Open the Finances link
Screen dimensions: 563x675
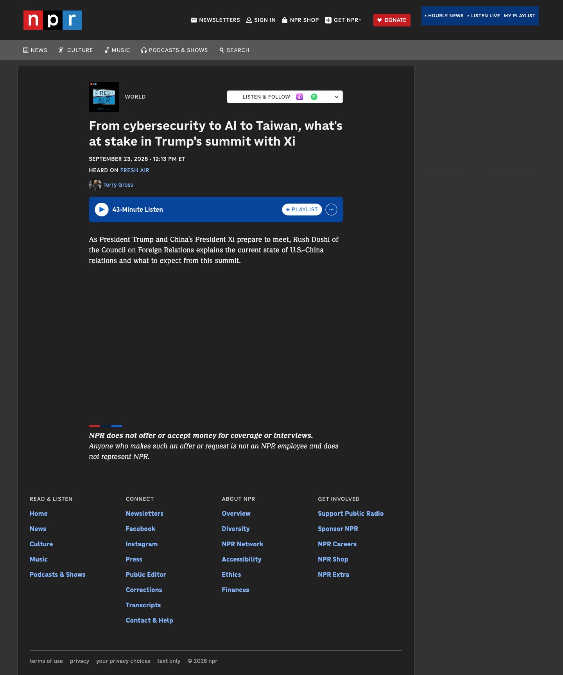click(235, 590)
